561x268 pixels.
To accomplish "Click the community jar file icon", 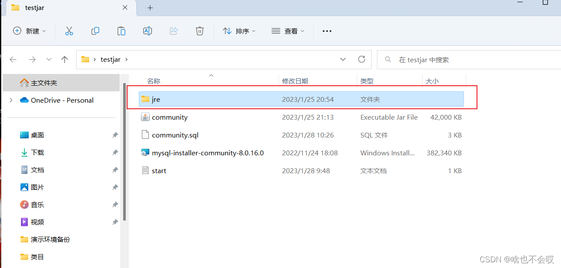I will point(145,117).
